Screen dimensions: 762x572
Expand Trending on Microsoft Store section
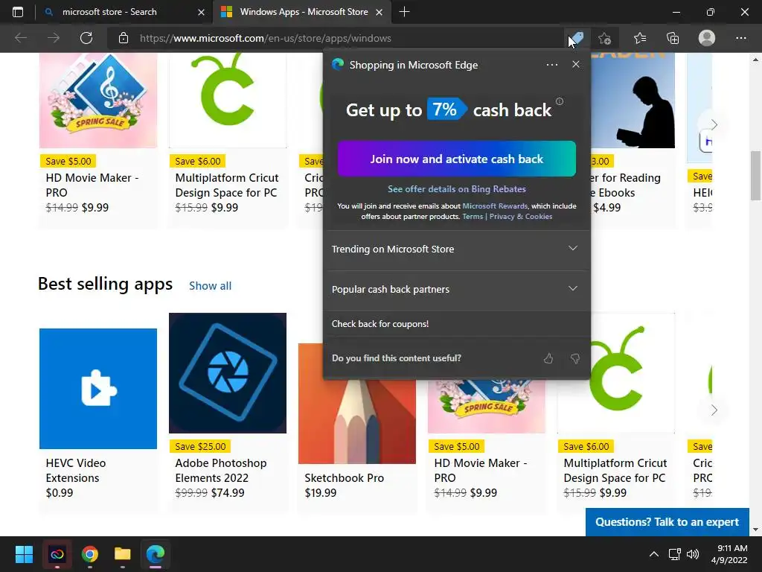tap(456, 249)
